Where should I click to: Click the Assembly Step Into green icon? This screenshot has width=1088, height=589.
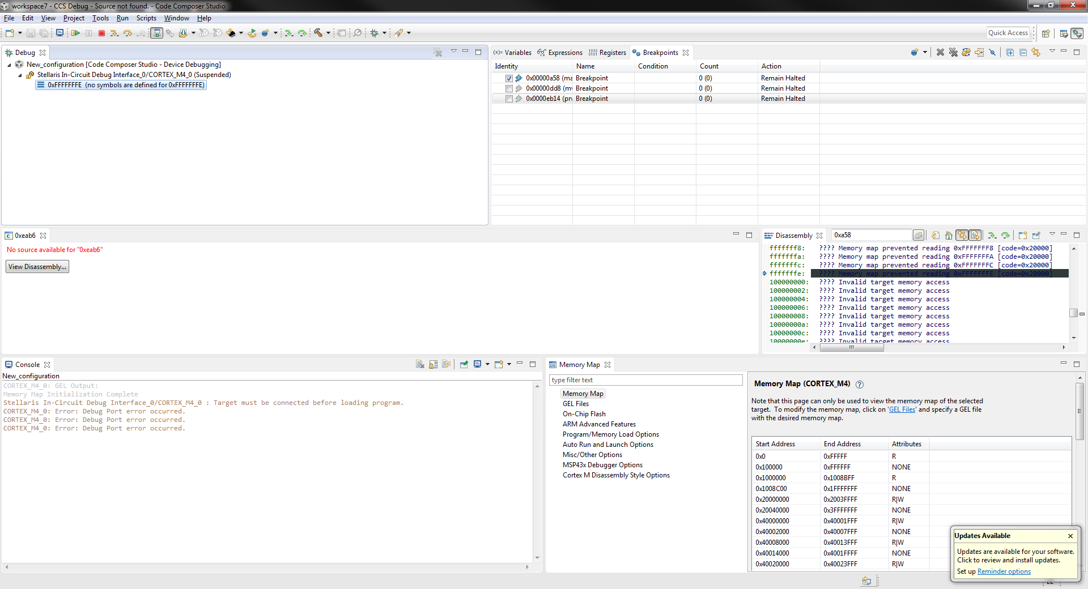tap(289, 33)
